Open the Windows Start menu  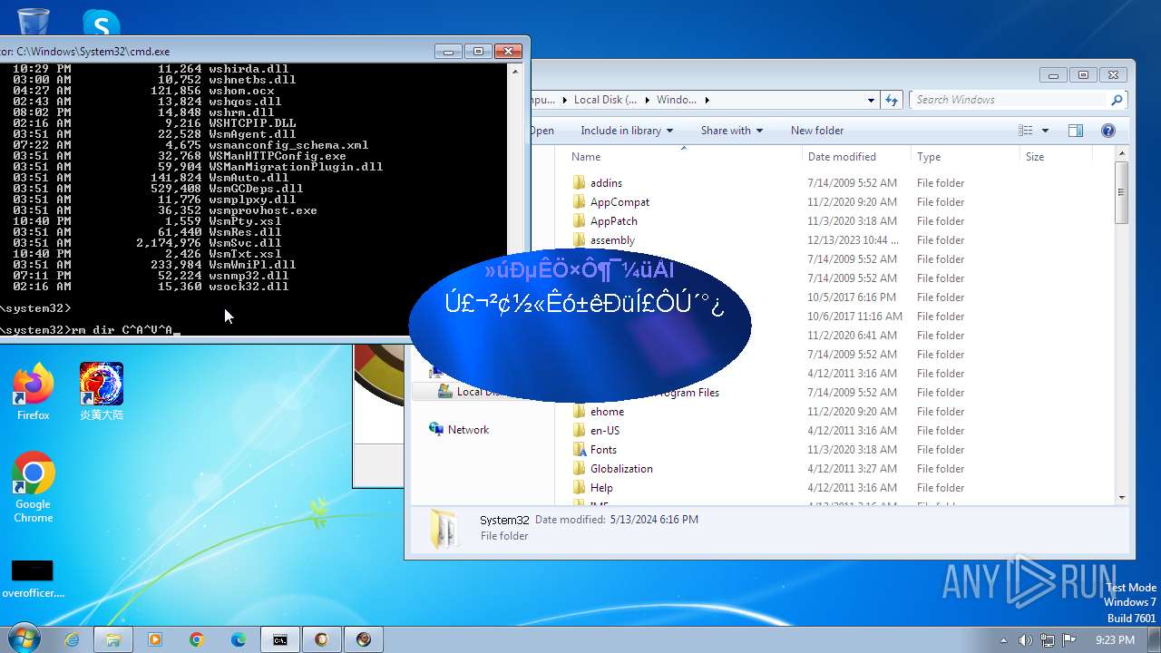point(23,638)
